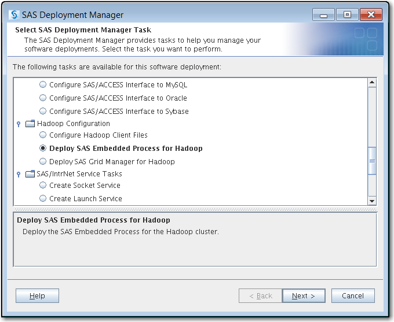This screenshot has height=322, width=394.
Task: Select Create Socket Service radio button
Action: point(43,186)
